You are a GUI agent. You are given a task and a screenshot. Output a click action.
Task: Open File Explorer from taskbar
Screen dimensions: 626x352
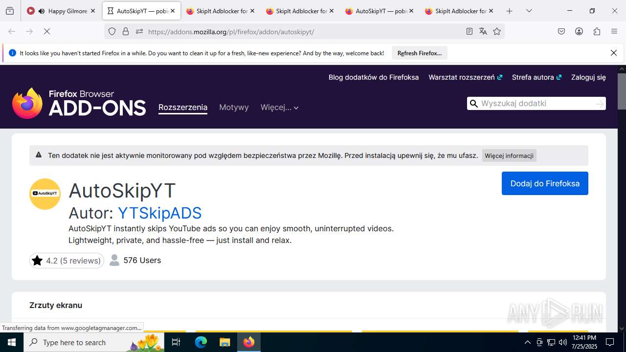224,342
